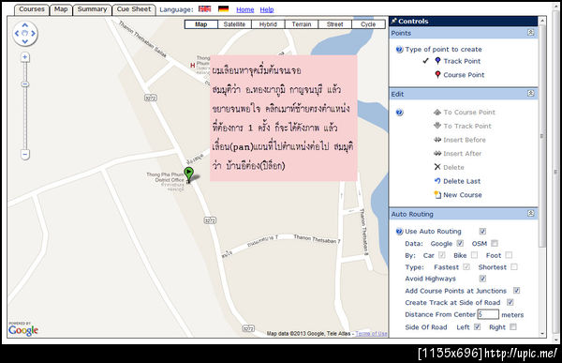
Task: Select blue Track Point pin icon
Action: point(437,61)
